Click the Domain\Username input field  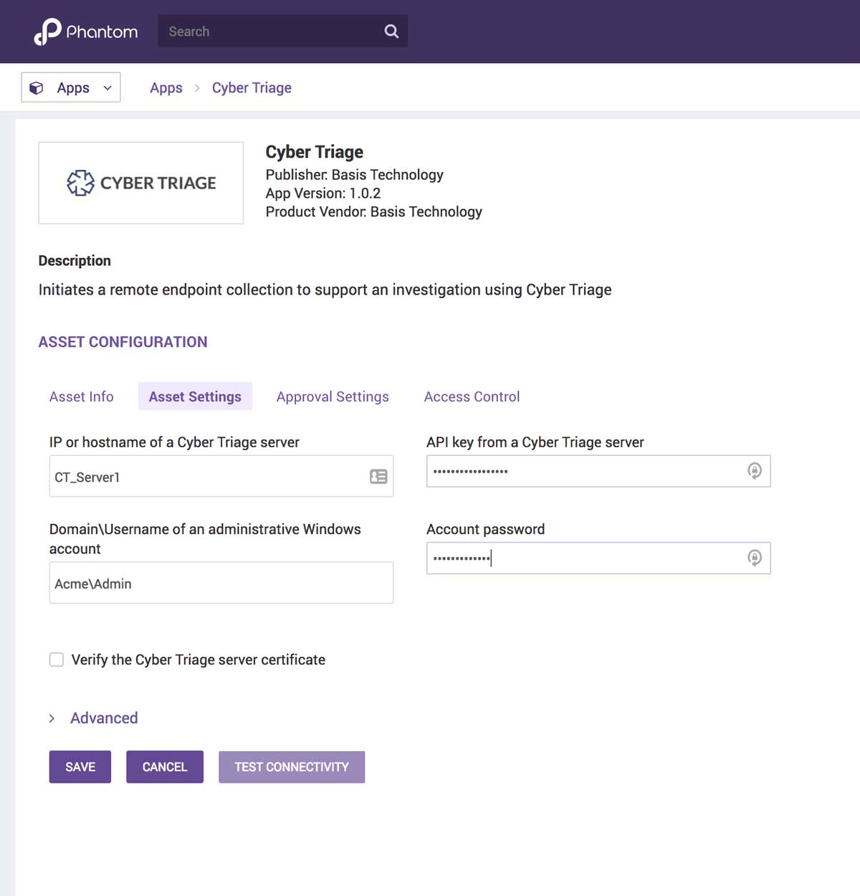click(x=221, y=583)
